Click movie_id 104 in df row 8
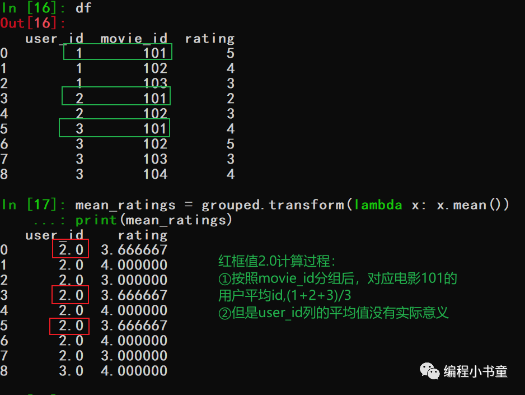This screenshot has width=525, height=395. point(155,174)
